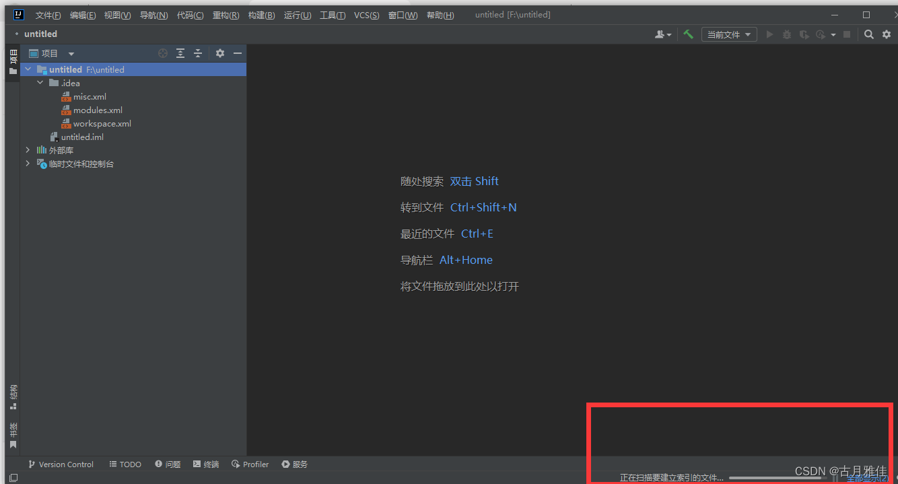Open the 运行 menu

[297, 14]
